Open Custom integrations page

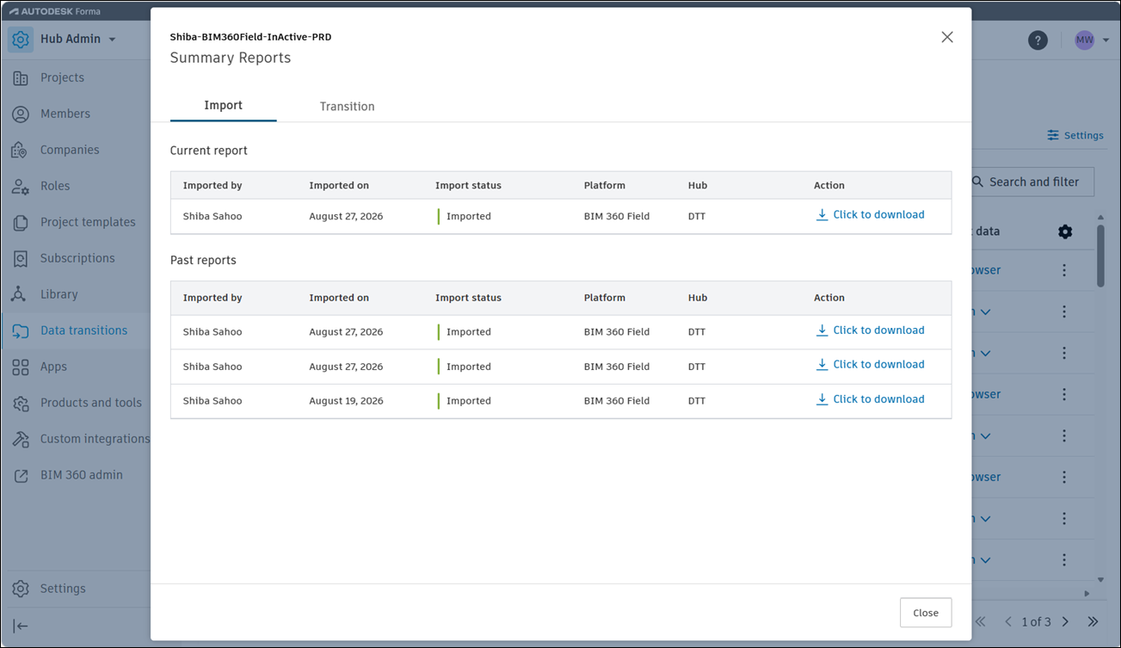(x=95, y=439)
